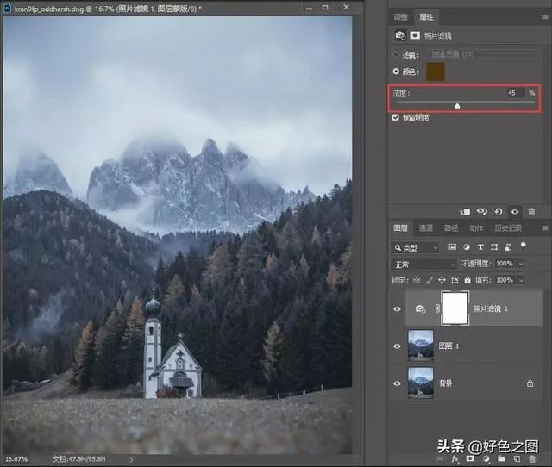Toggle the 保留明度 checkbox
This screenshot has width=552, height=467.
(x=396, y=117)
